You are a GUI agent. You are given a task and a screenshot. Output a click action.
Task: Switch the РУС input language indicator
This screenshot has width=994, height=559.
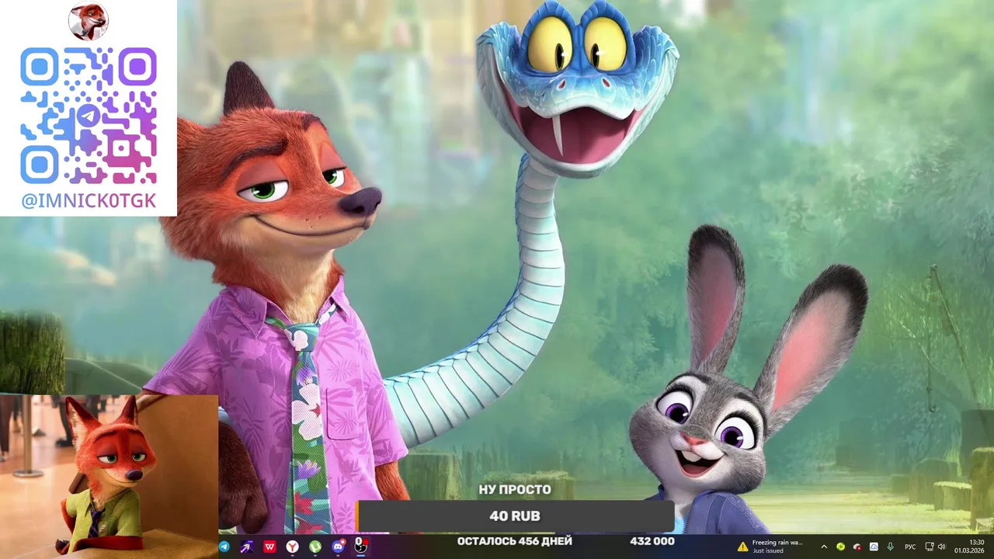coord(910,547)
